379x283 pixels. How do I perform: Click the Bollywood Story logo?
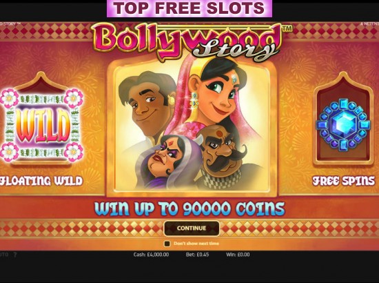191,41
